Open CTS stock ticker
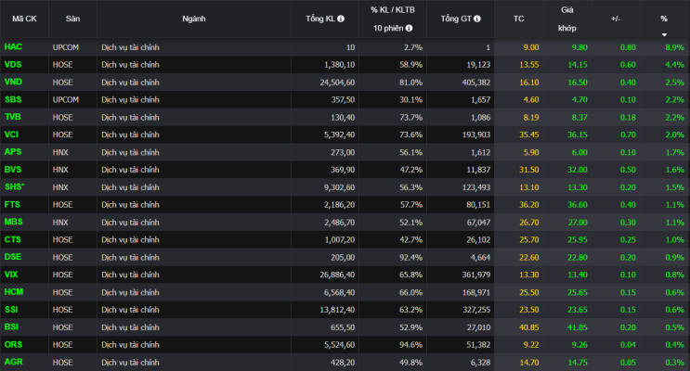Screen dimensions: 690x371 pyautogui.click(x=13, y=239)
